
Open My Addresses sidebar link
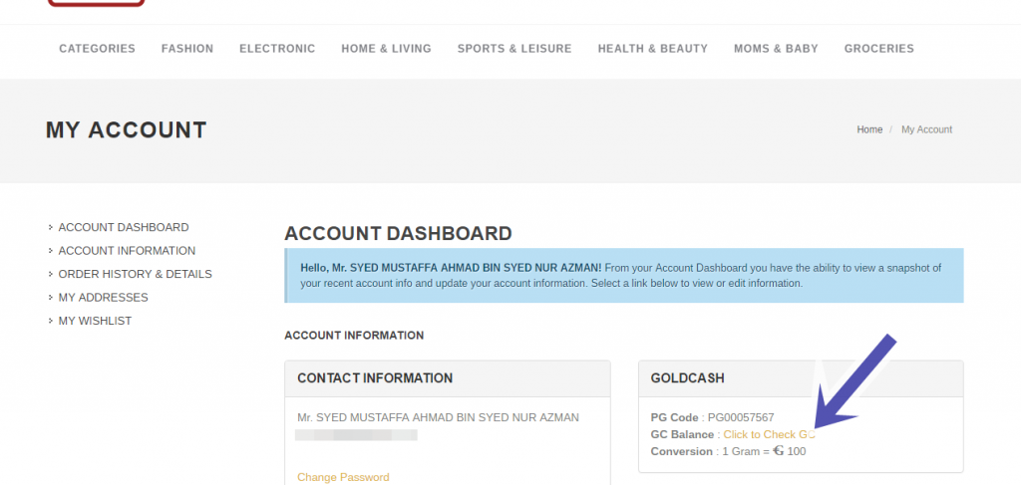[104, 298]
